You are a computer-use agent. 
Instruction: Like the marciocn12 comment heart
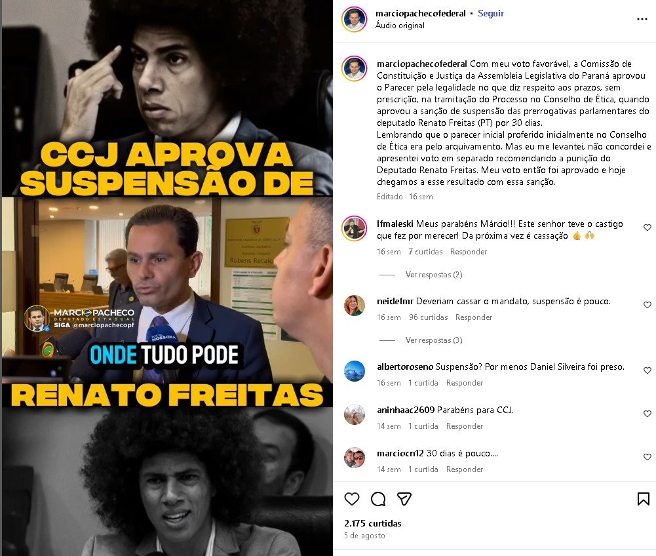coord(647,457)
